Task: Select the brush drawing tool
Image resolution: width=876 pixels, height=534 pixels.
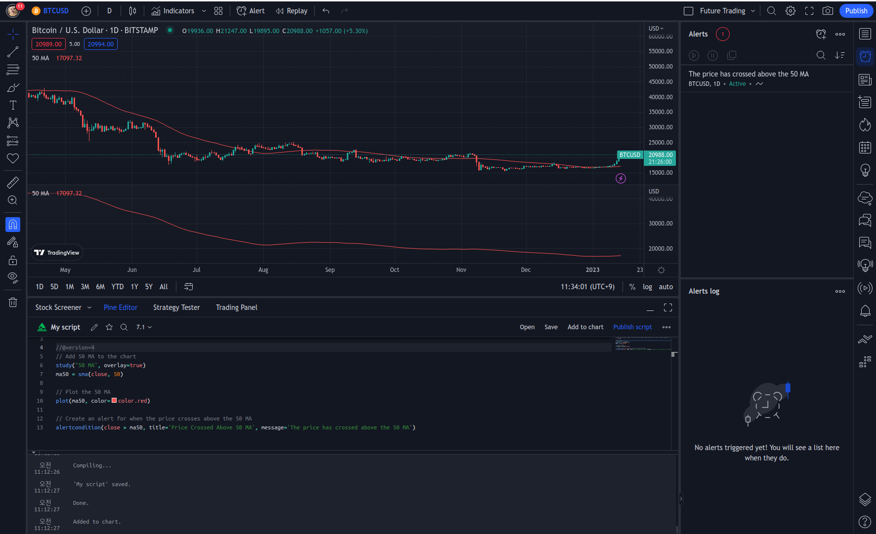Action: (13, 88)
